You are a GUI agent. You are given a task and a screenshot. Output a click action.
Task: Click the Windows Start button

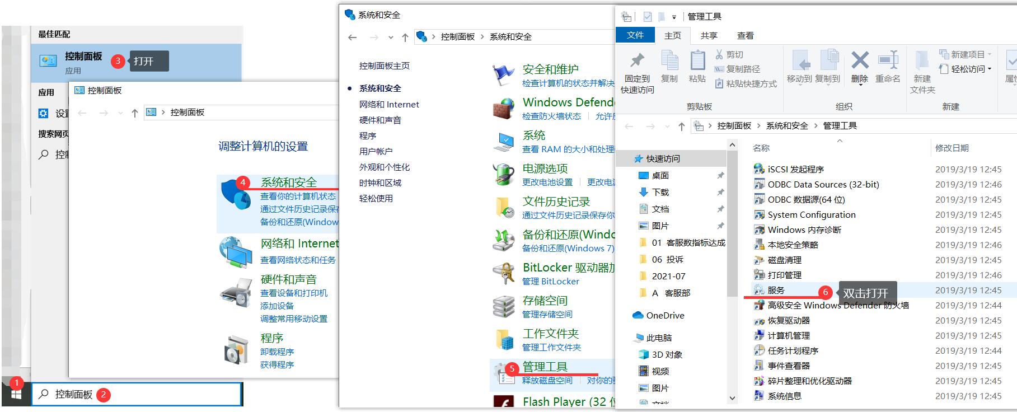16,395
